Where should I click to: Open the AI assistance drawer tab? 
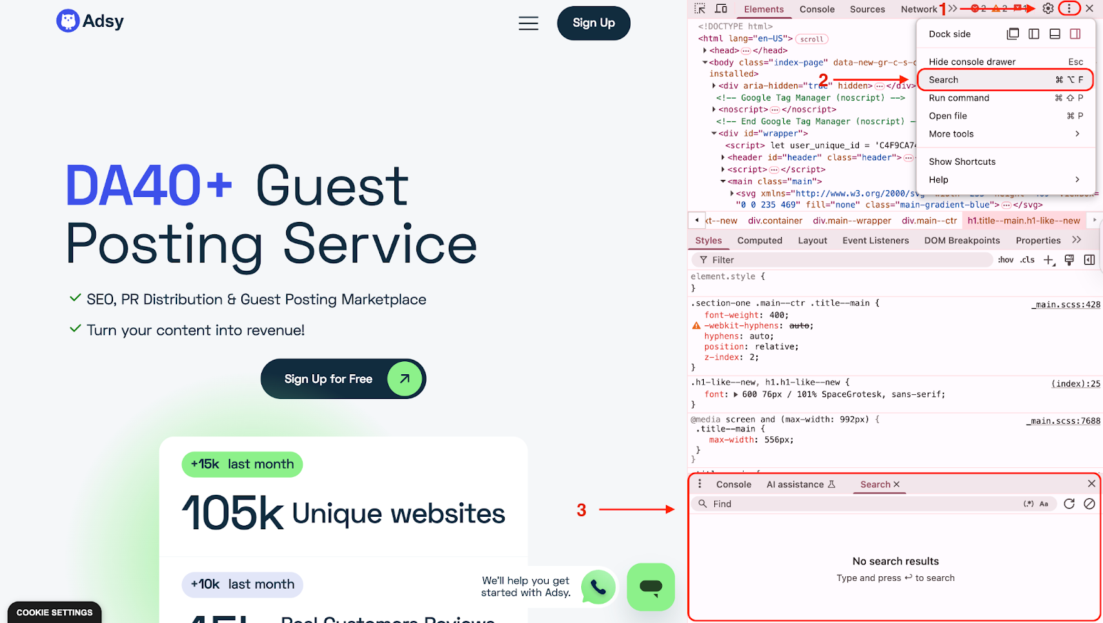[801, 484]
